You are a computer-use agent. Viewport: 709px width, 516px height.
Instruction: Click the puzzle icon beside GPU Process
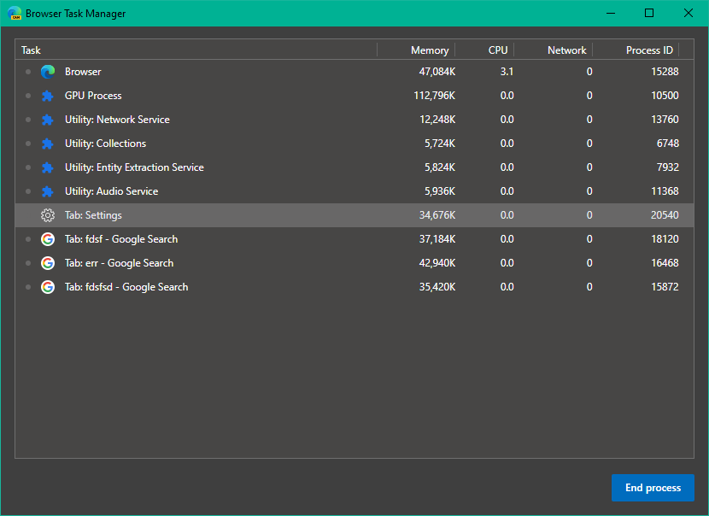48,96
